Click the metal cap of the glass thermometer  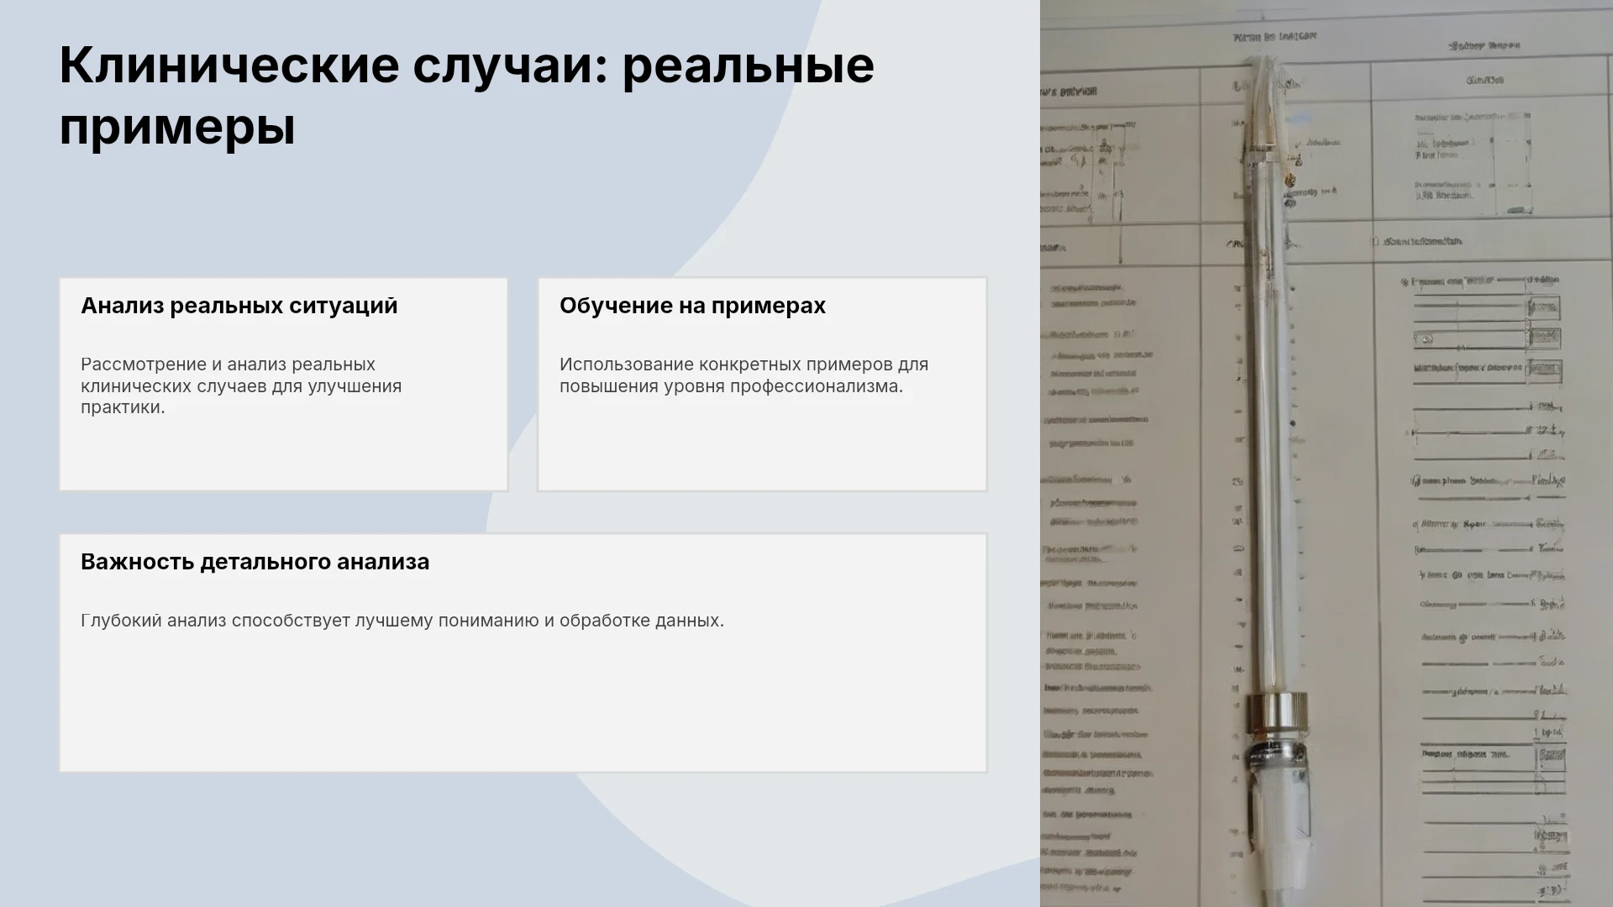coord(1277,710)
